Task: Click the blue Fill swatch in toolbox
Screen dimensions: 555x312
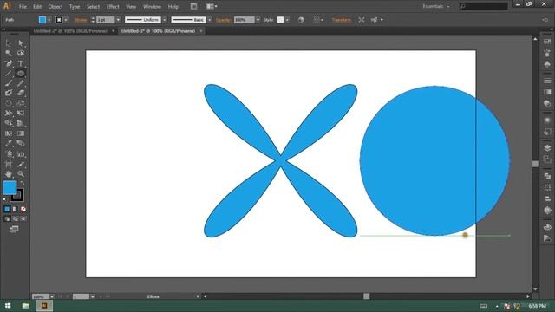Action: click(x=10, y=187)
